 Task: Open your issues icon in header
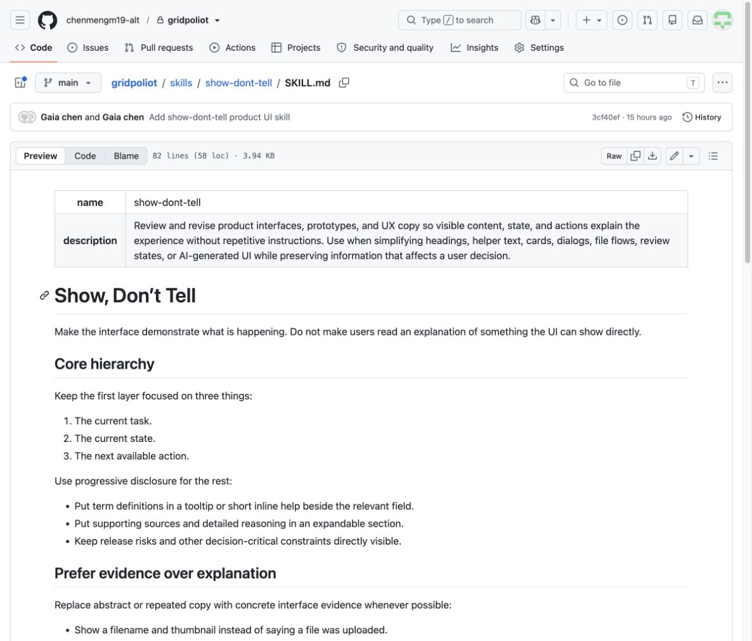coord(622,20)
